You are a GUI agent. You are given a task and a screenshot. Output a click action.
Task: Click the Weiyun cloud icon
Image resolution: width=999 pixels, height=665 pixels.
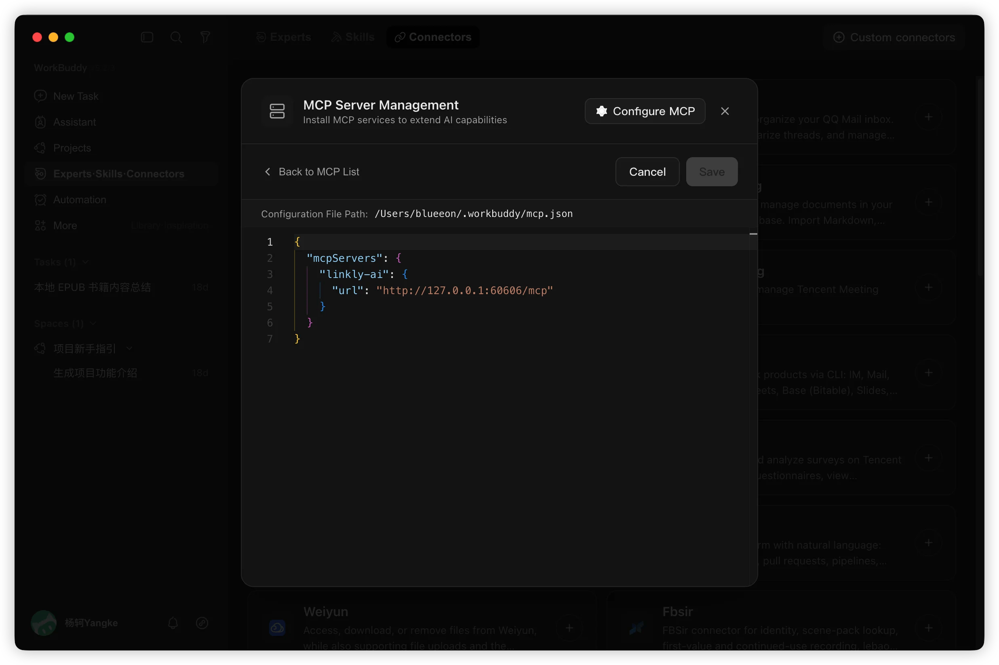tap(277, 628)
